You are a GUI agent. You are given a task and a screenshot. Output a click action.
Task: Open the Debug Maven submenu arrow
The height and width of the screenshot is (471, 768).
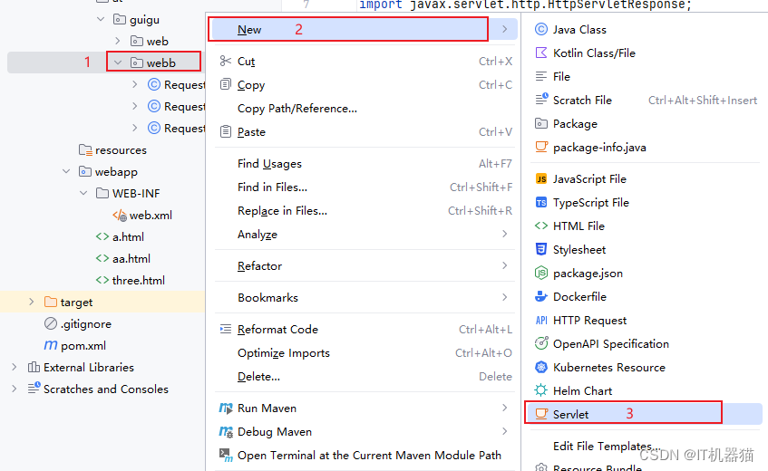click(504, 431)
